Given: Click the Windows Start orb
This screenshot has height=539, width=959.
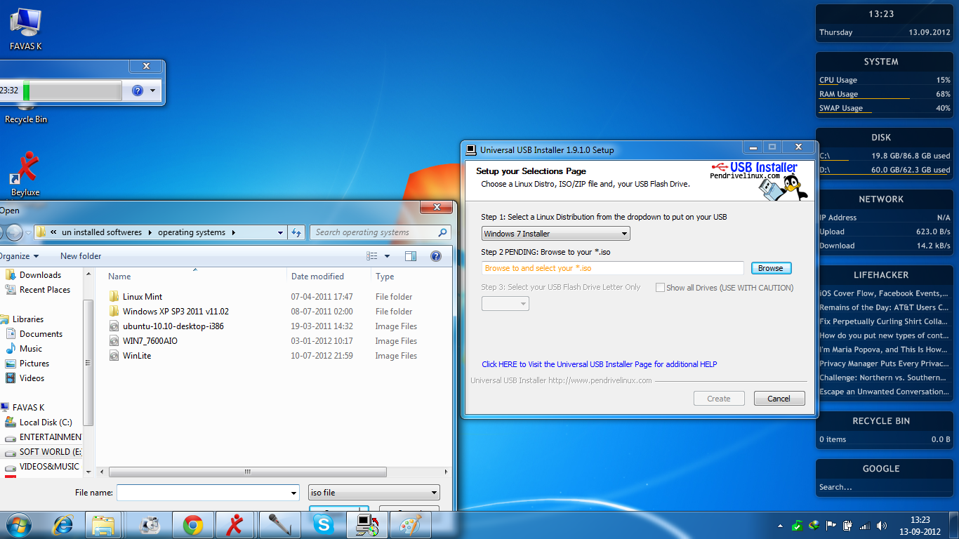Looking at the screenshot, I should coord(19,524).
